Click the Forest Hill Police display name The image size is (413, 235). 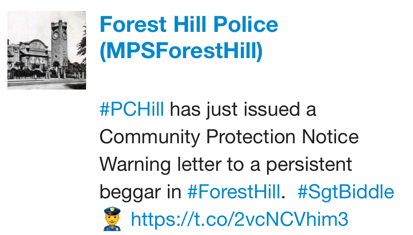click(189, 24)
